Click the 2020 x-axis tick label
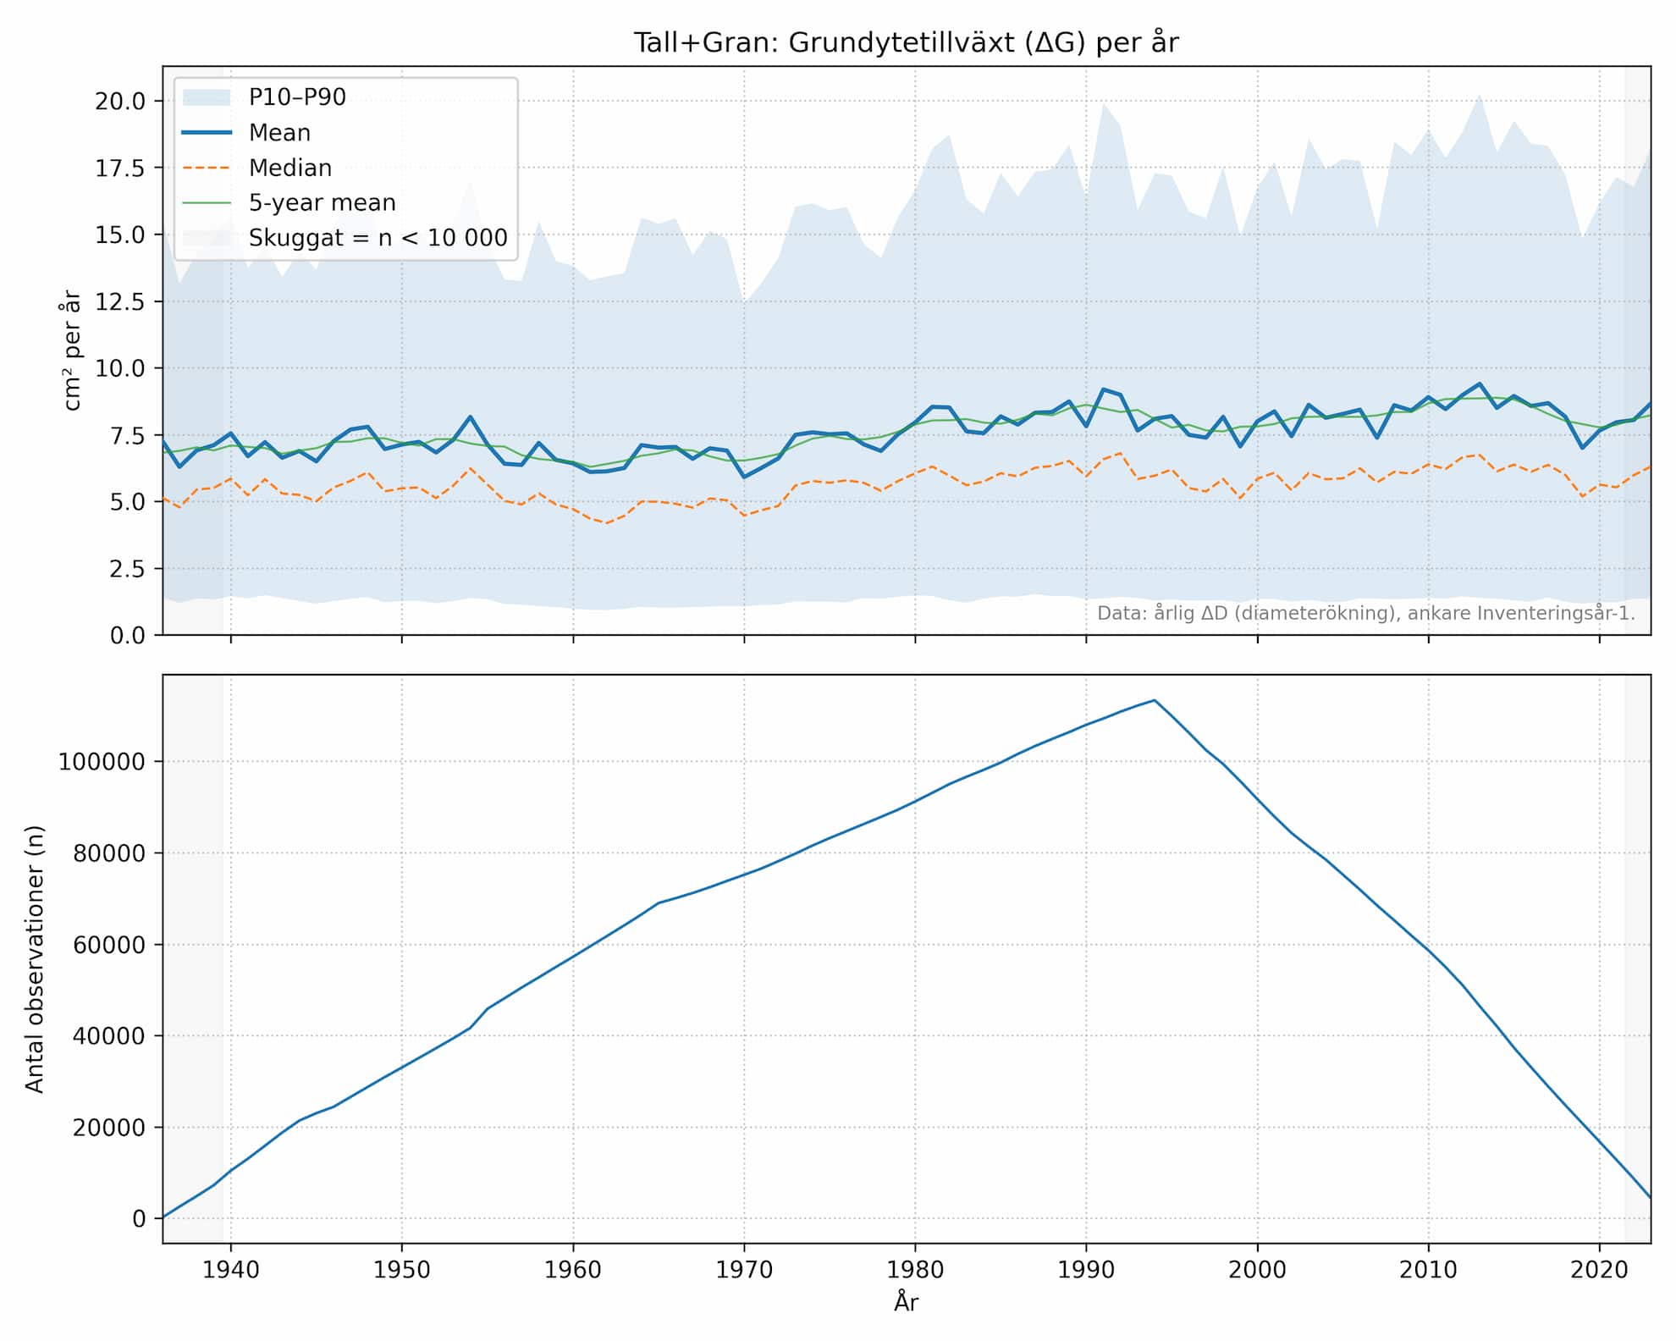1676x1341 pixels. (1599, 1270)
